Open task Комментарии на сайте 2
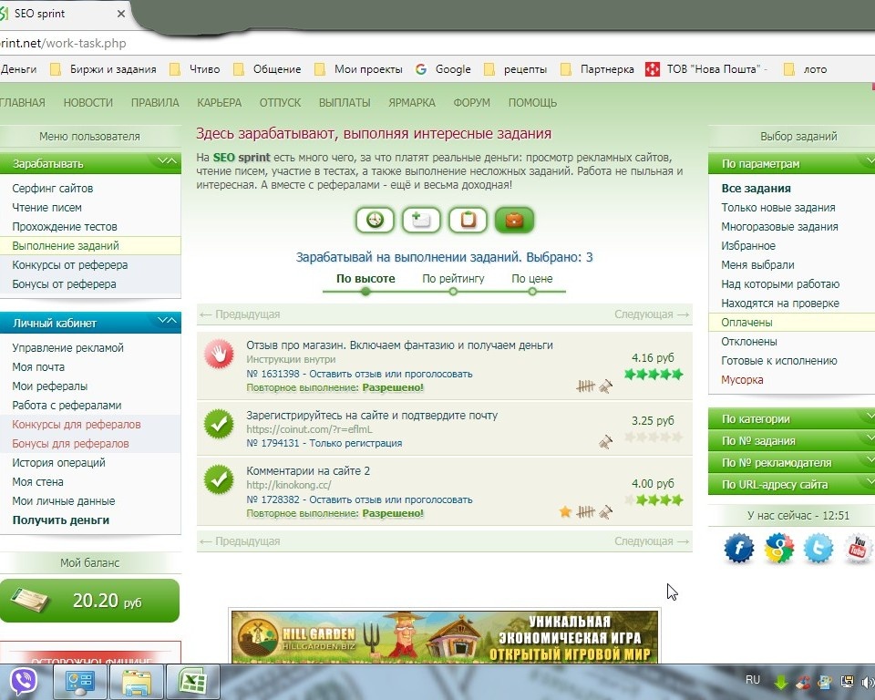The image size is (875, 700). pyautogui.click(x=308, y=470)
